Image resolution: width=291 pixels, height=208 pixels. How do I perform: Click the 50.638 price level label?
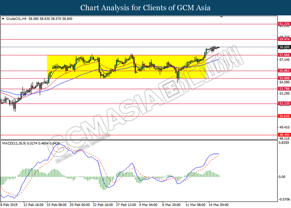point(284,117)
